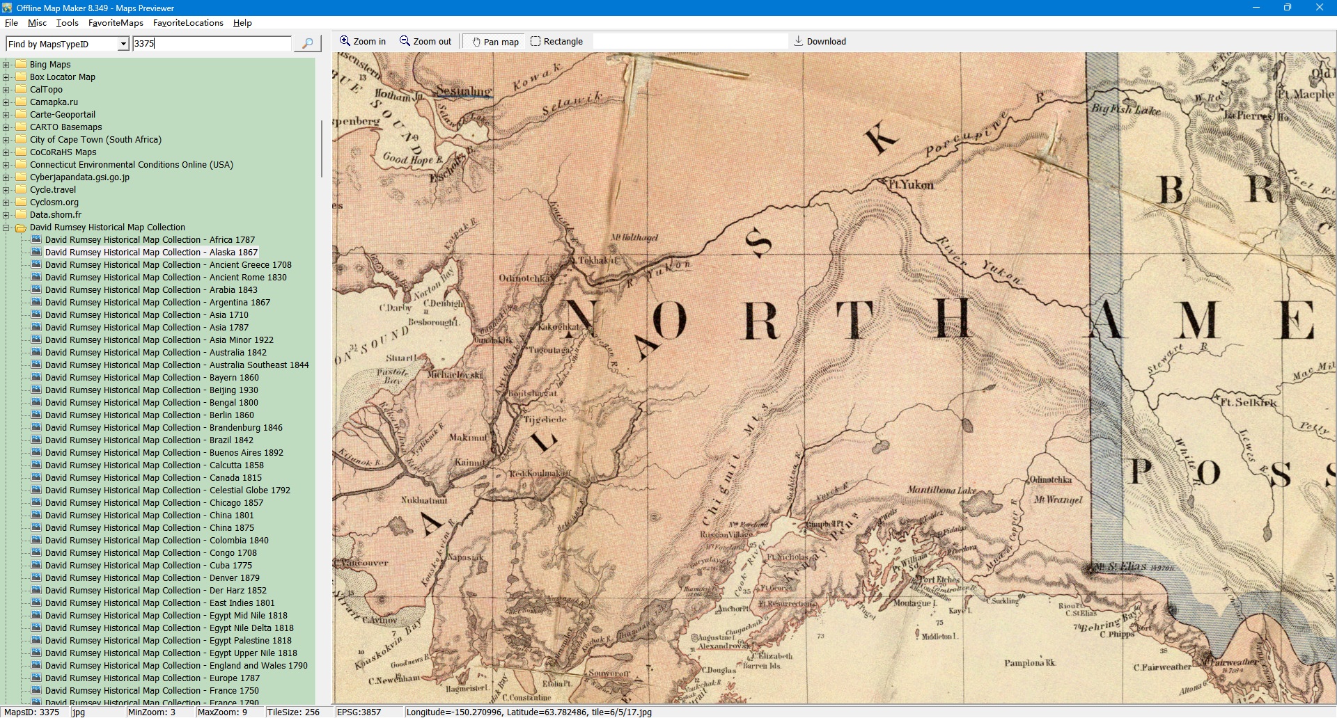Expand the CARTO Basemaps folder
1337x718 pixels.
click(6, 127)
